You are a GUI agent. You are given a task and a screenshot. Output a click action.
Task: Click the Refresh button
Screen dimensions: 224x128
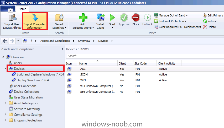point(210,21)
